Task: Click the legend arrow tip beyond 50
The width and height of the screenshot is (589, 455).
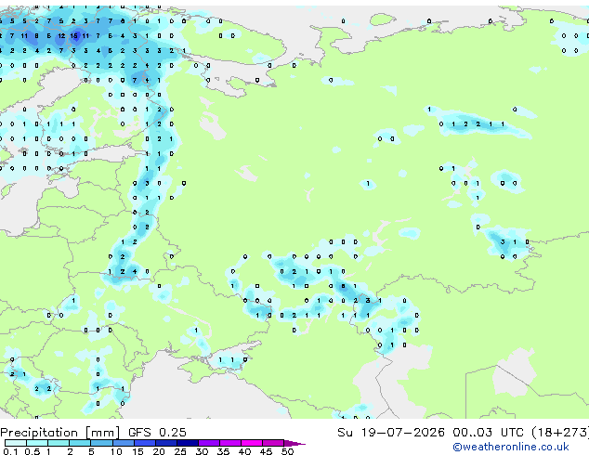Action: (295, 443)
